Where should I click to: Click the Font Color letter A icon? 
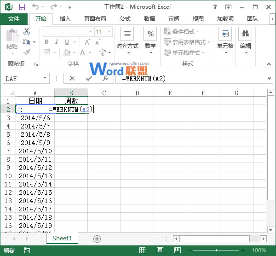(82, 52)
